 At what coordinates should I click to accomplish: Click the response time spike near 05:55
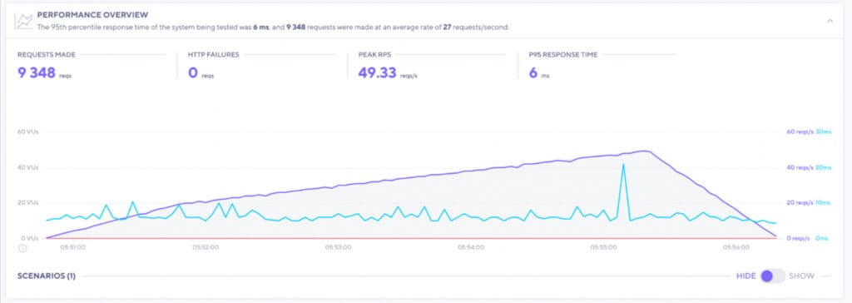[x=622, y=164]
